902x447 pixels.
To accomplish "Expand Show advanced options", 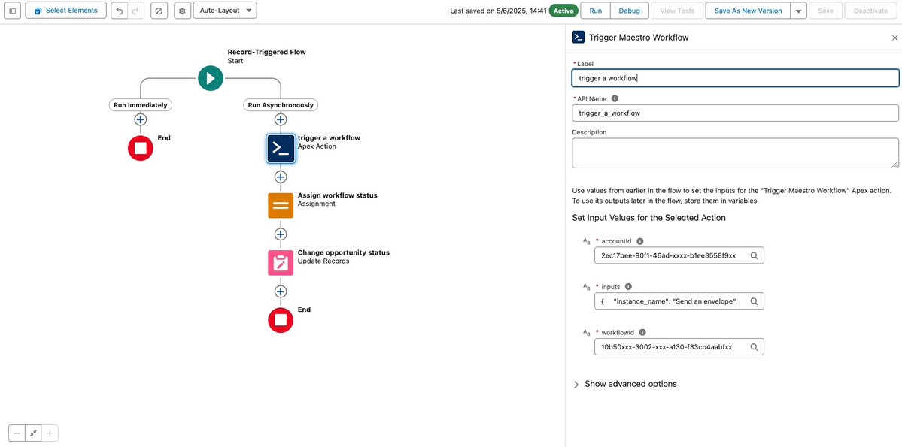I will pos(624,384).
